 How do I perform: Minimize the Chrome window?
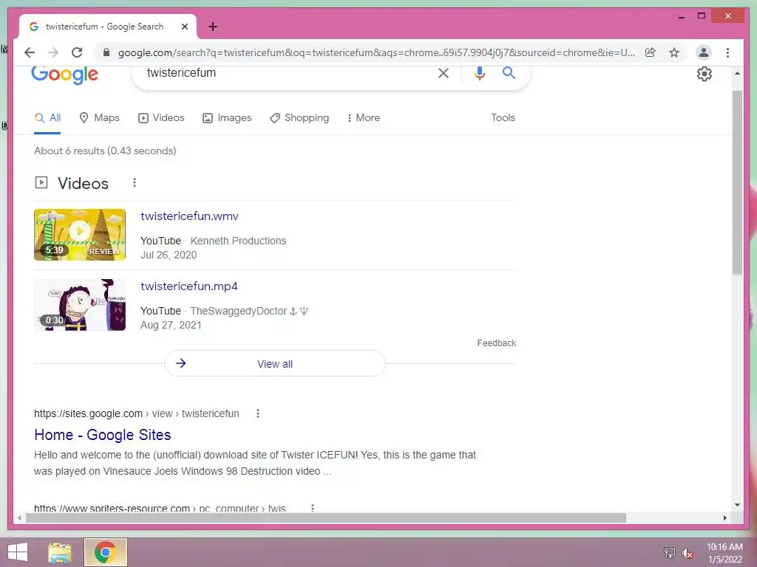(681, 16)
